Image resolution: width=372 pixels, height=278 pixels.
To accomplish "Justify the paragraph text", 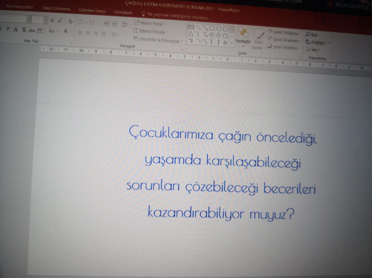I will pyautogui.click(x=104, y=34).
